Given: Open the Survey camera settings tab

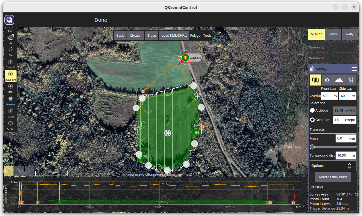Looking at the screenshot, I should tap(327, 80).
